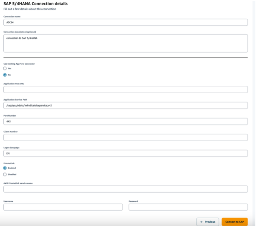Viewport: 257px width, 227px height.
Task: Choose Enabled under PrivateLink
Action: point(5,168)
